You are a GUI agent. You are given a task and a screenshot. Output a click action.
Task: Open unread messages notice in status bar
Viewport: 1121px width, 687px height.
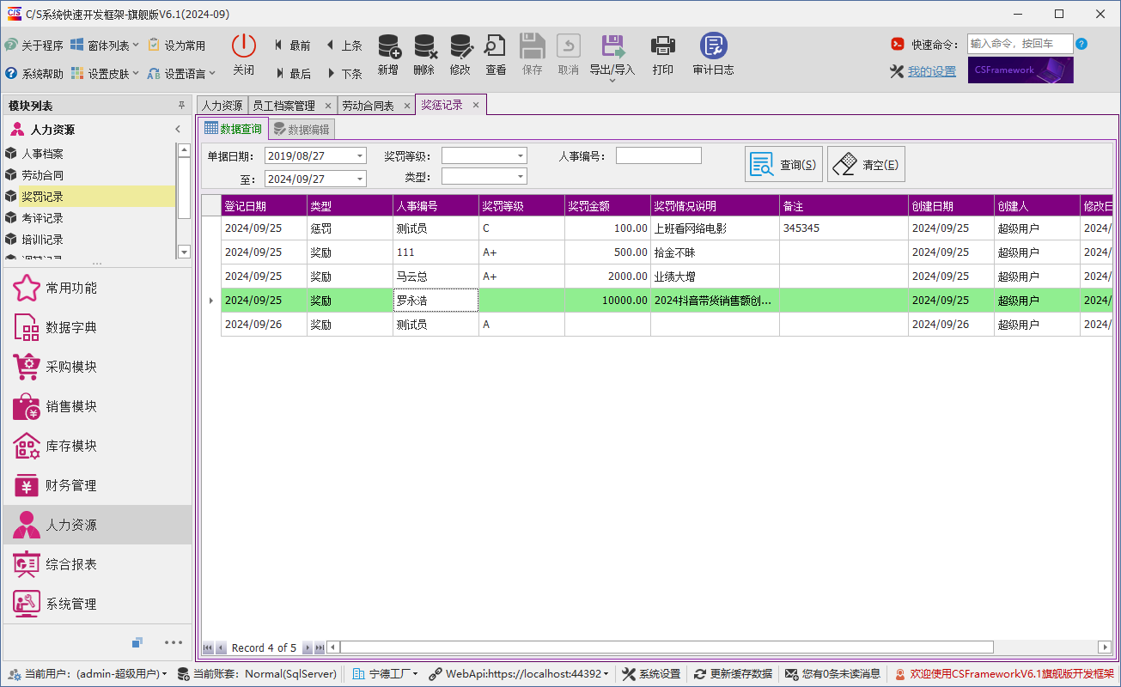[832, 674]
